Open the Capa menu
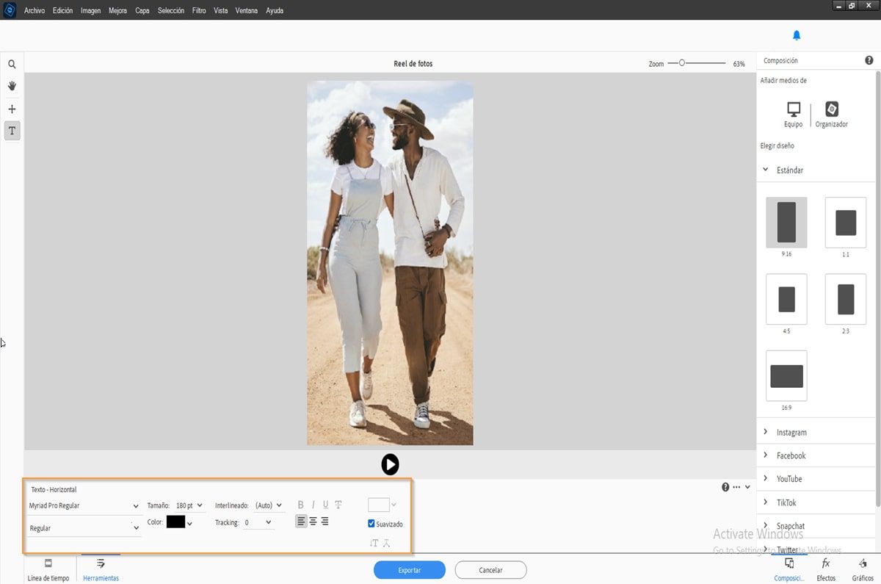The height and width of the screenshot is (584, 881). click(x=142, y=11)
